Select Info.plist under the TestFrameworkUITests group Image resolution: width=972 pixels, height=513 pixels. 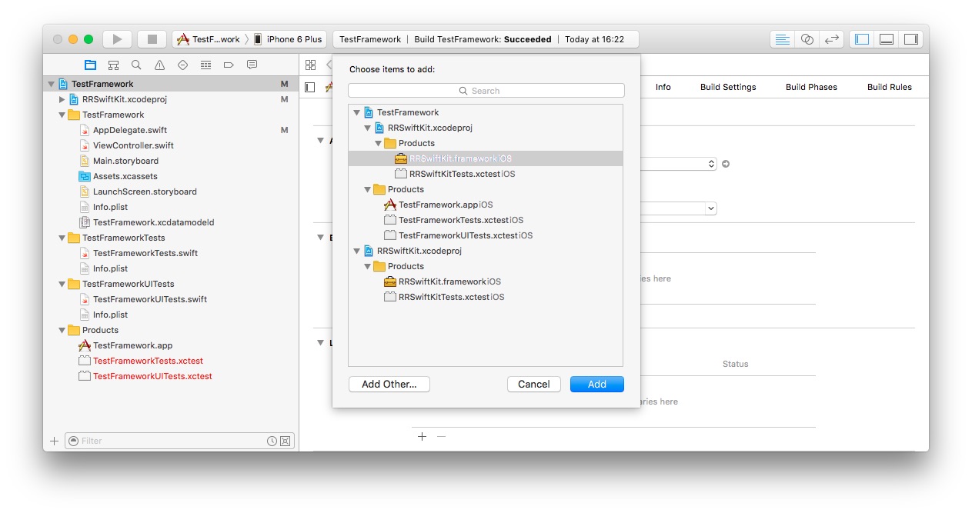click(110, 315)
